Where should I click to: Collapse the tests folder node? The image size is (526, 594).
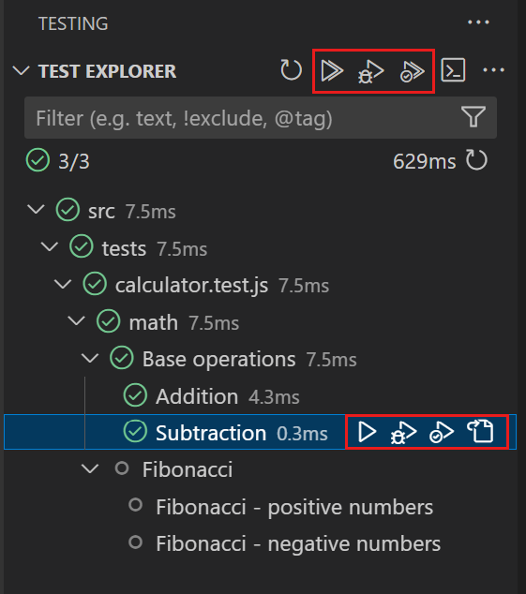pos(50,247)
